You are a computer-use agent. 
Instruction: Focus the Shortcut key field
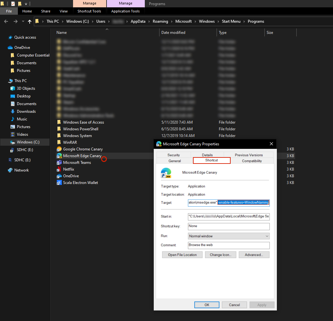pos(229,226)
